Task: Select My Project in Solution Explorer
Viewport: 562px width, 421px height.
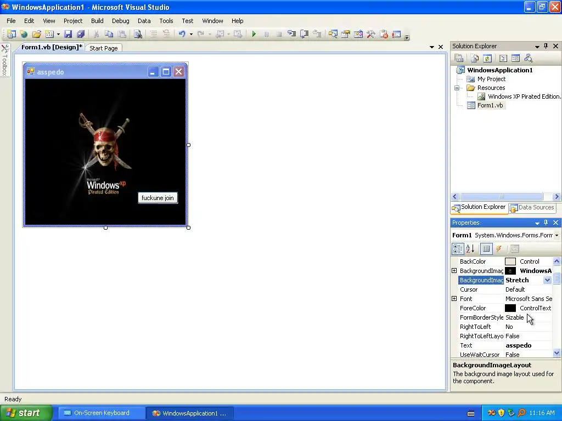Action: pos(491,79)
